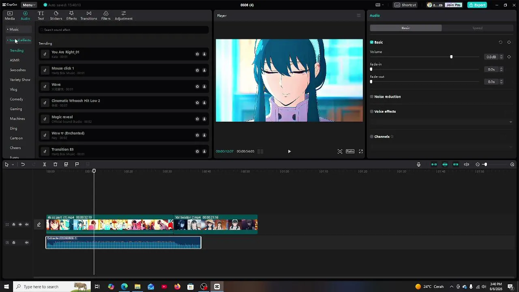The width and height of the screenshot is (519, 292).
Task: Open the Filters panel
Action: 106,15
